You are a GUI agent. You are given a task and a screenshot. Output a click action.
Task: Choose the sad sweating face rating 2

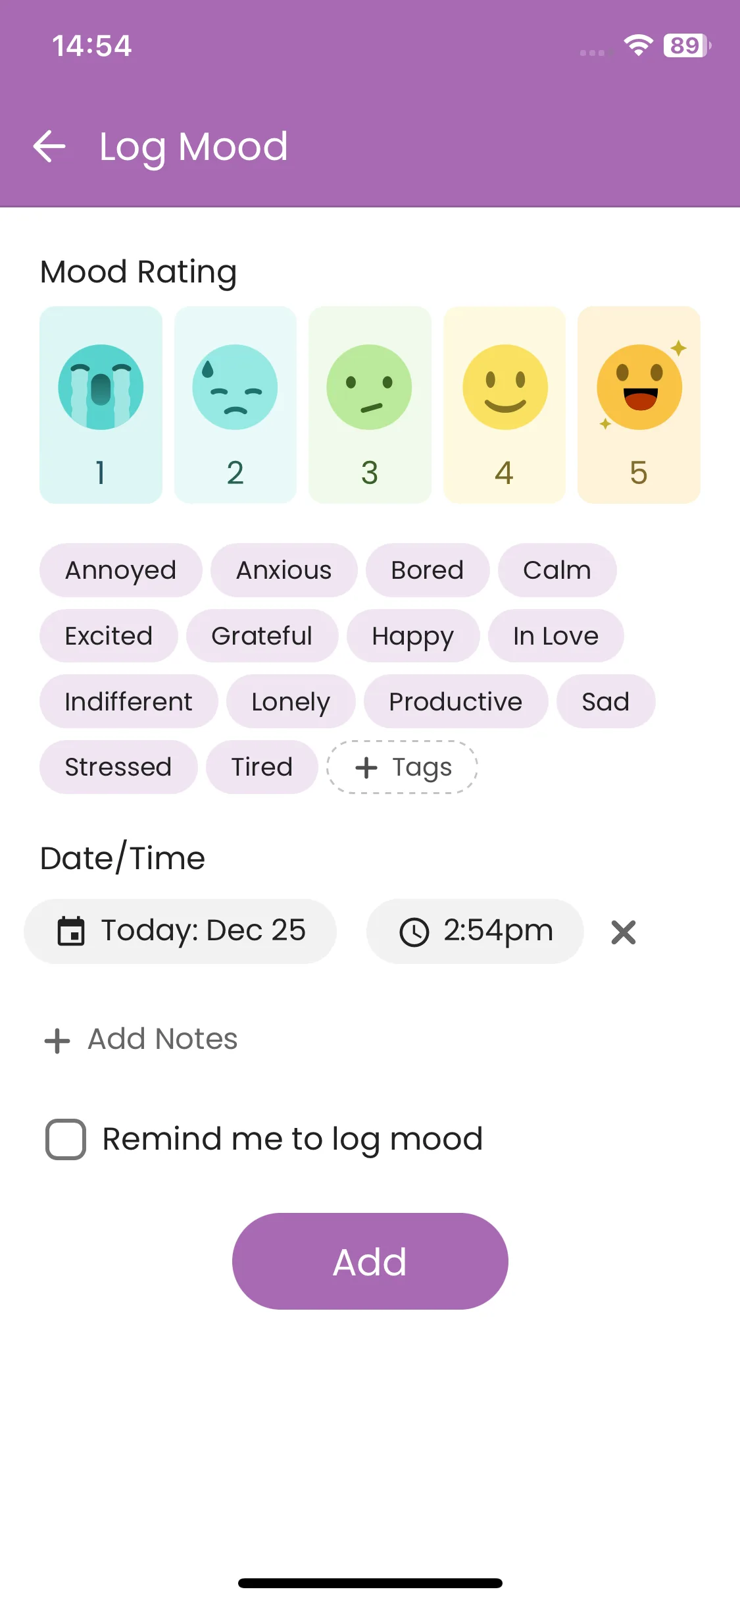coord(235,404)
